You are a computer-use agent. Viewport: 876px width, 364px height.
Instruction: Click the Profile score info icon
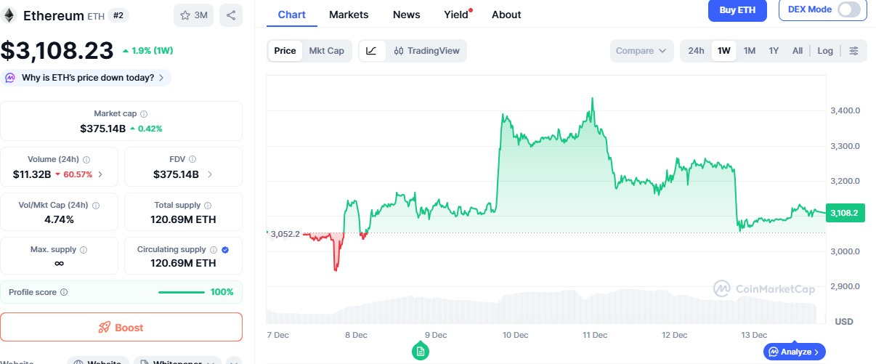point(64,293)
